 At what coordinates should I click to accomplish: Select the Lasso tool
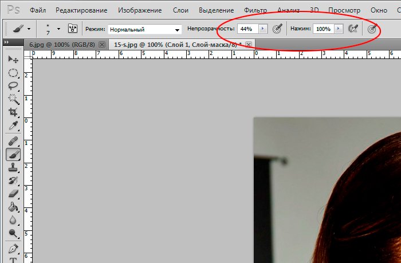pos(13,86)
